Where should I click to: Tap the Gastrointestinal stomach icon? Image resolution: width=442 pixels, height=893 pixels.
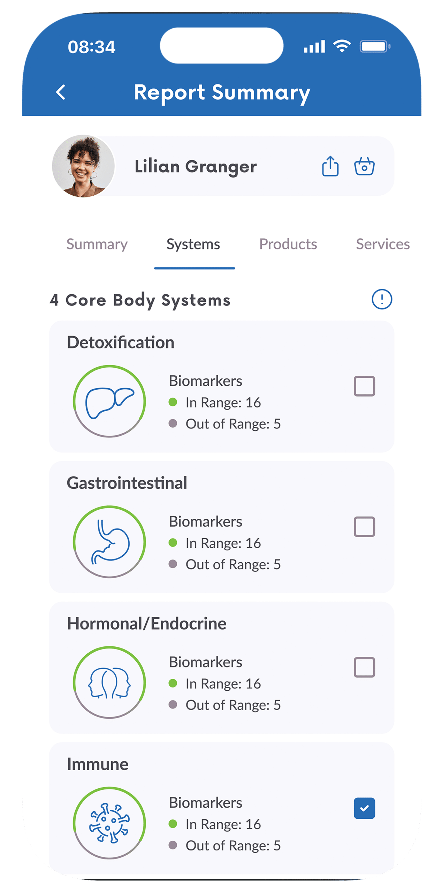tap(109, 542)
